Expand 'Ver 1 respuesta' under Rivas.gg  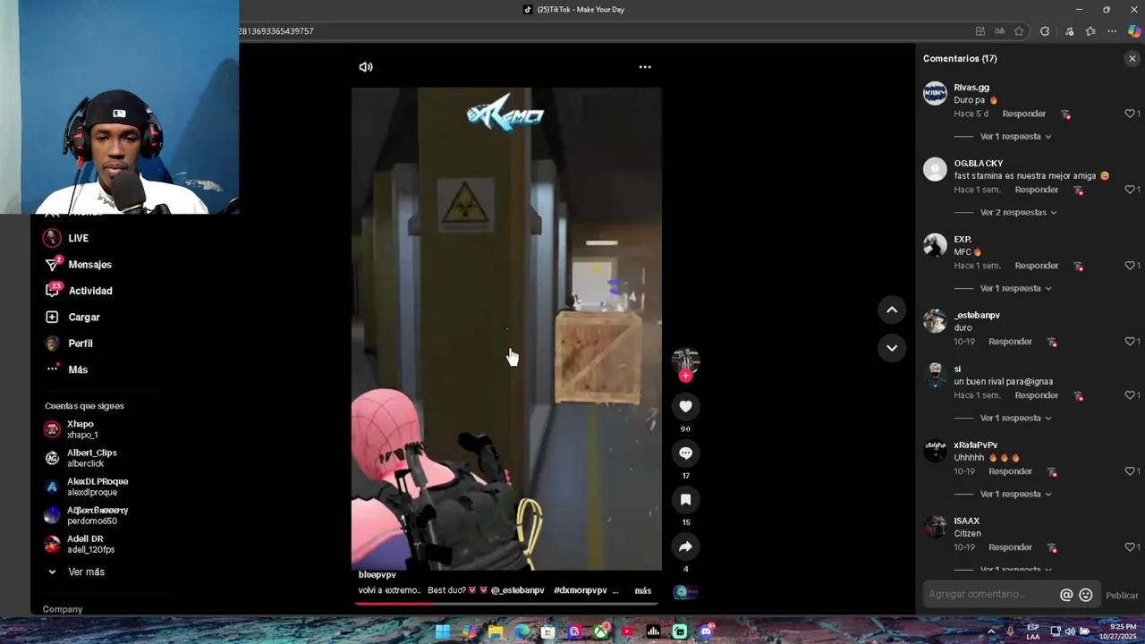point(1015,137)
